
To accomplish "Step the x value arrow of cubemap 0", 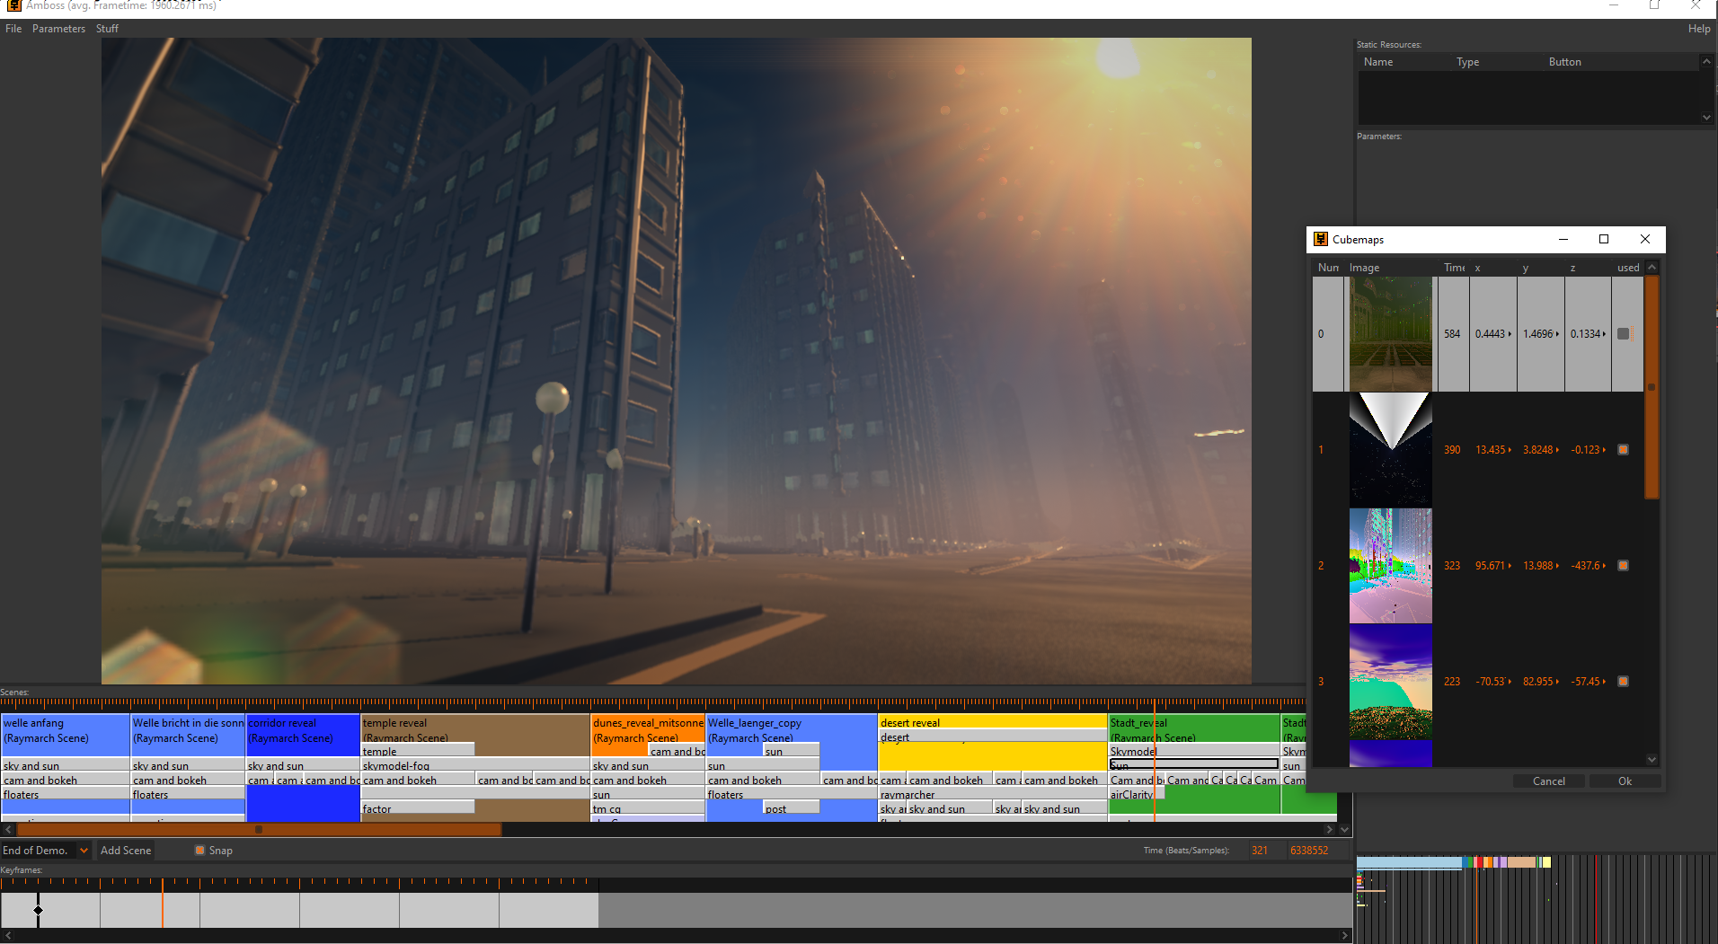I will (1510, 334).
